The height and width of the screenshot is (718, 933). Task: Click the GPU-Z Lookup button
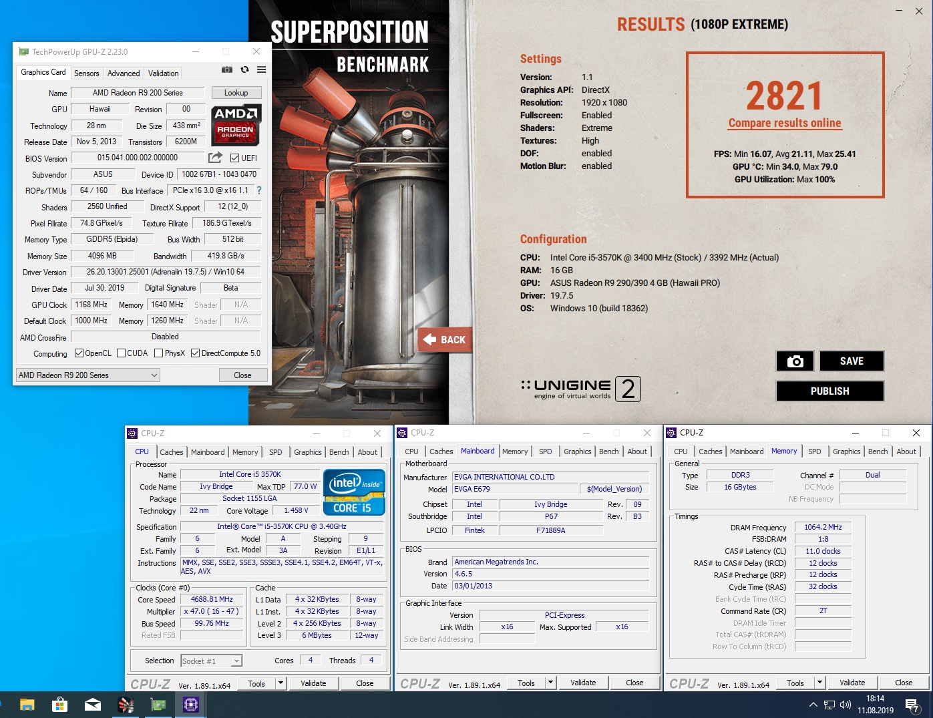tap(236, 93)
